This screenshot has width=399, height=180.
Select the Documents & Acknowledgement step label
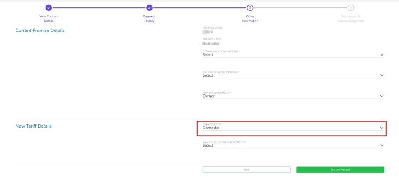coord(351,19)
